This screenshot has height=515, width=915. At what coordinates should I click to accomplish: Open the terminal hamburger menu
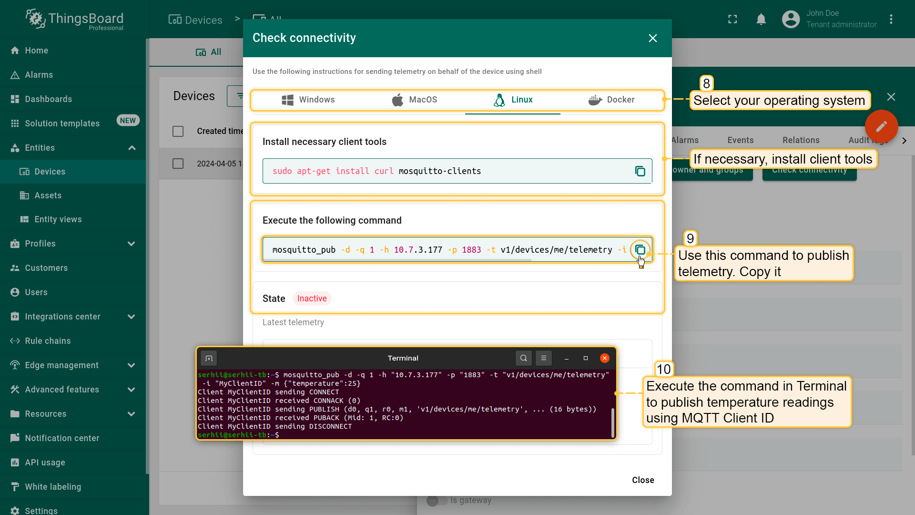click(543, 358)
